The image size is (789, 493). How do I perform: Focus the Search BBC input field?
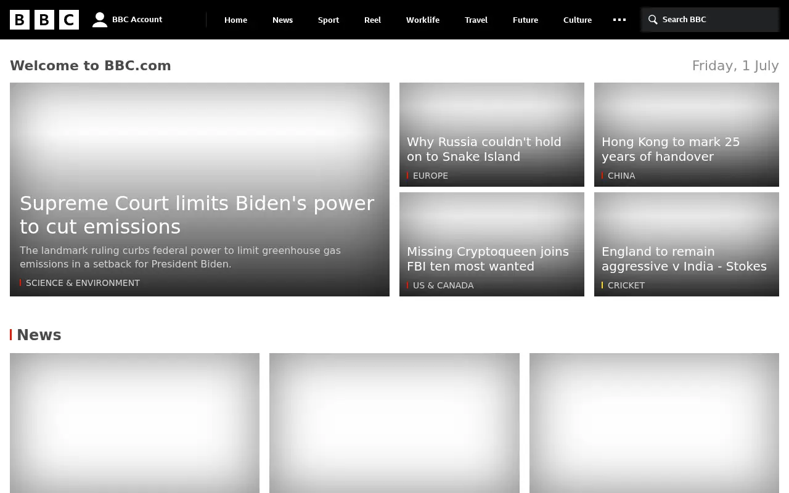710,20
